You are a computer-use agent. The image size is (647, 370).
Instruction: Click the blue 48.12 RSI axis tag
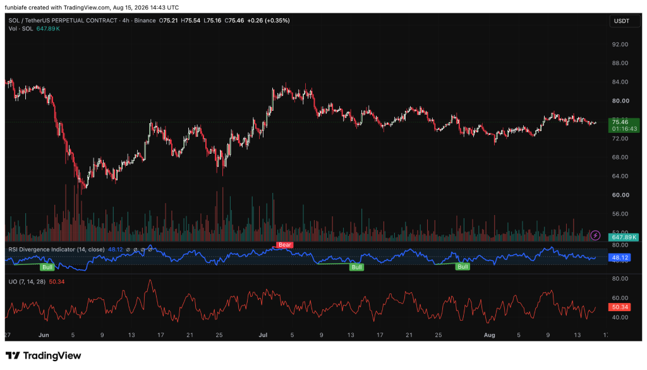tap(620, 257)
